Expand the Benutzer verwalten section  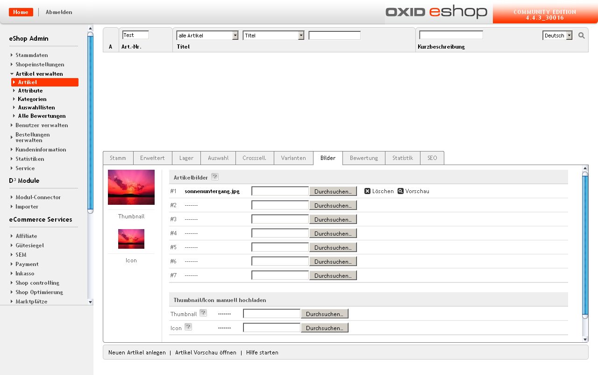pos(42,125)
